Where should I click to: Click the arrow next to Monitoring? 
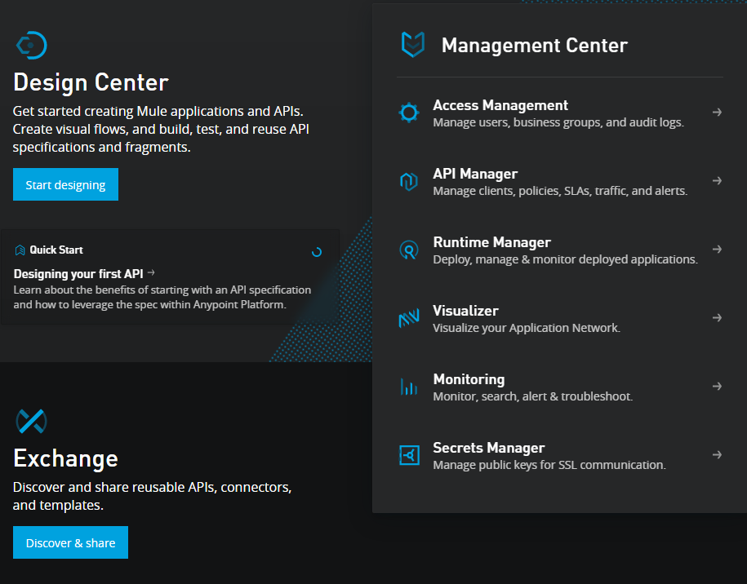click(717, 387)
